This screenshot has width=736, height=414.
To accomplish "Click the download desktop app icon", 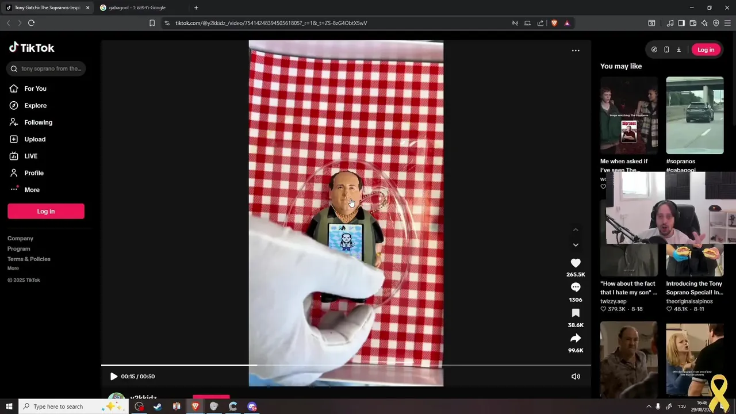I will (x=678, y=49).
